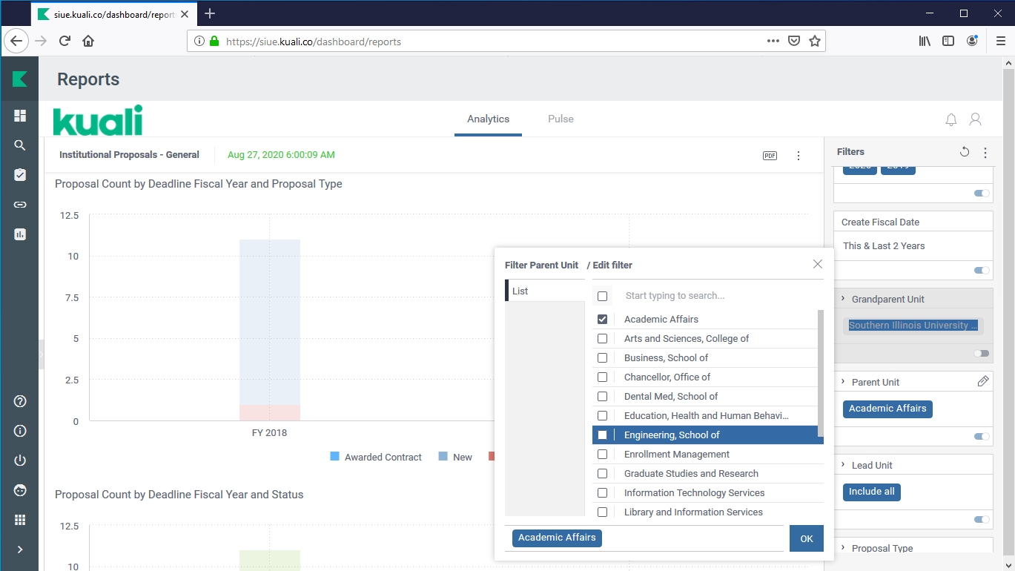Click the reports chart icon in sidebar
Screen dimensions: 1015x571
point(20,234)
